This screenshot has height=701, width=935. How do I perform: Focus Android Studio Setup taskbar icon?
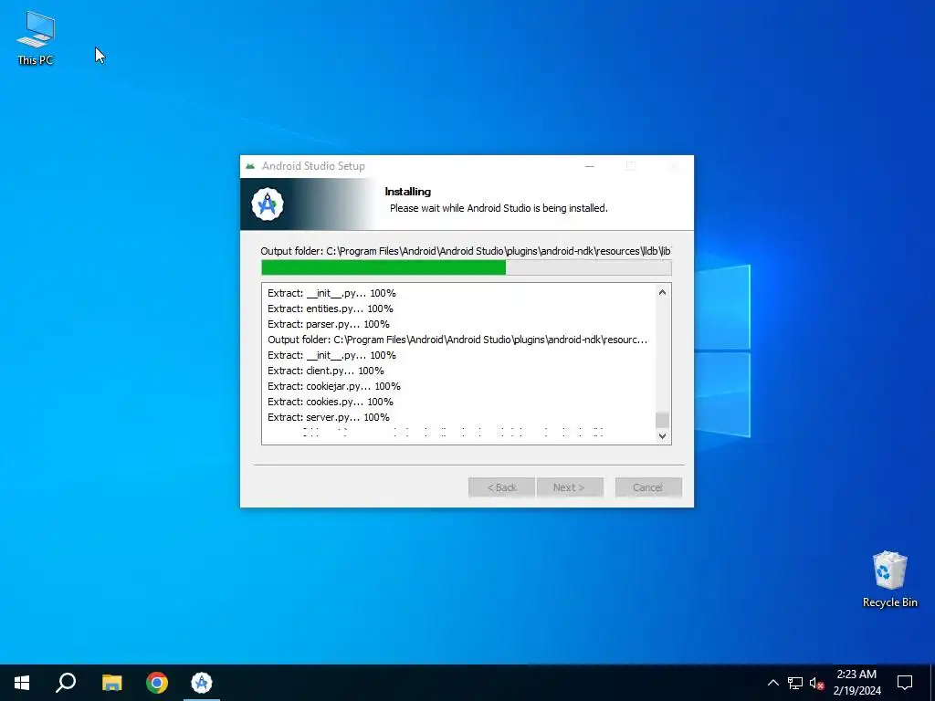(x=202, y=683)
